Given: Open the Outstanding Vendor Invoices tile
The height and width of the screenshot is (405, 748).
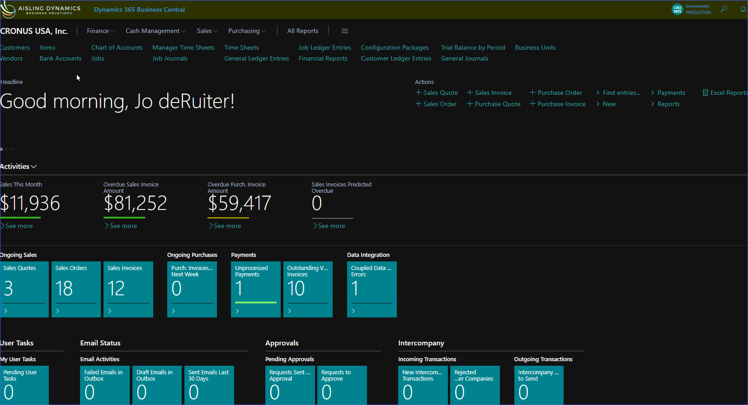Looking at the screenshot, I should (308, 289).
